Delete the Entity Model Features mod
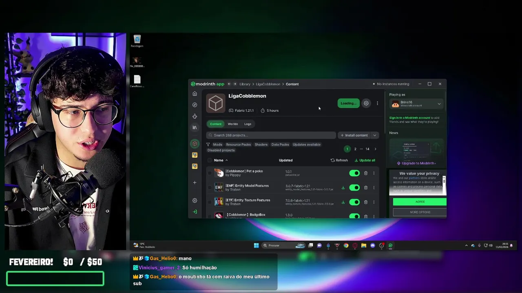The height and width of the screenshot is (293, 522). 365,188
